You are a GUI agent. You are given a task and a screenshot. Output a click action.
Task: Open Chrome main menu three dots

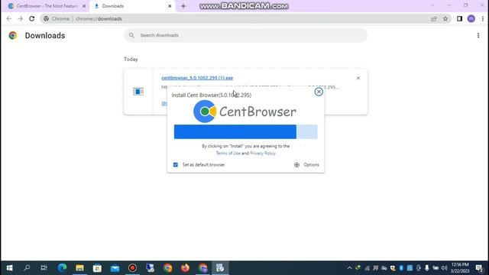[x=482, y=18]
